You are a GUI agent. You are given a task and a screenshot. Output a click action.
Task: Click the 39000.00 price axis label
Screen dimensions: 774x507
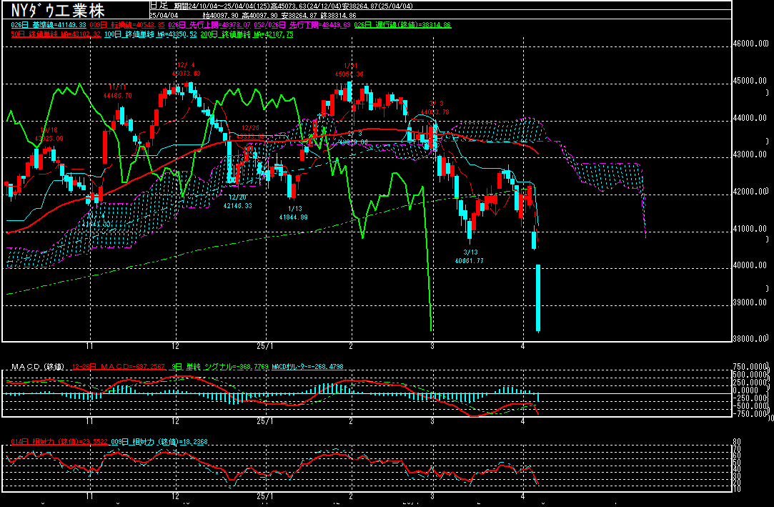coord(750,302)
